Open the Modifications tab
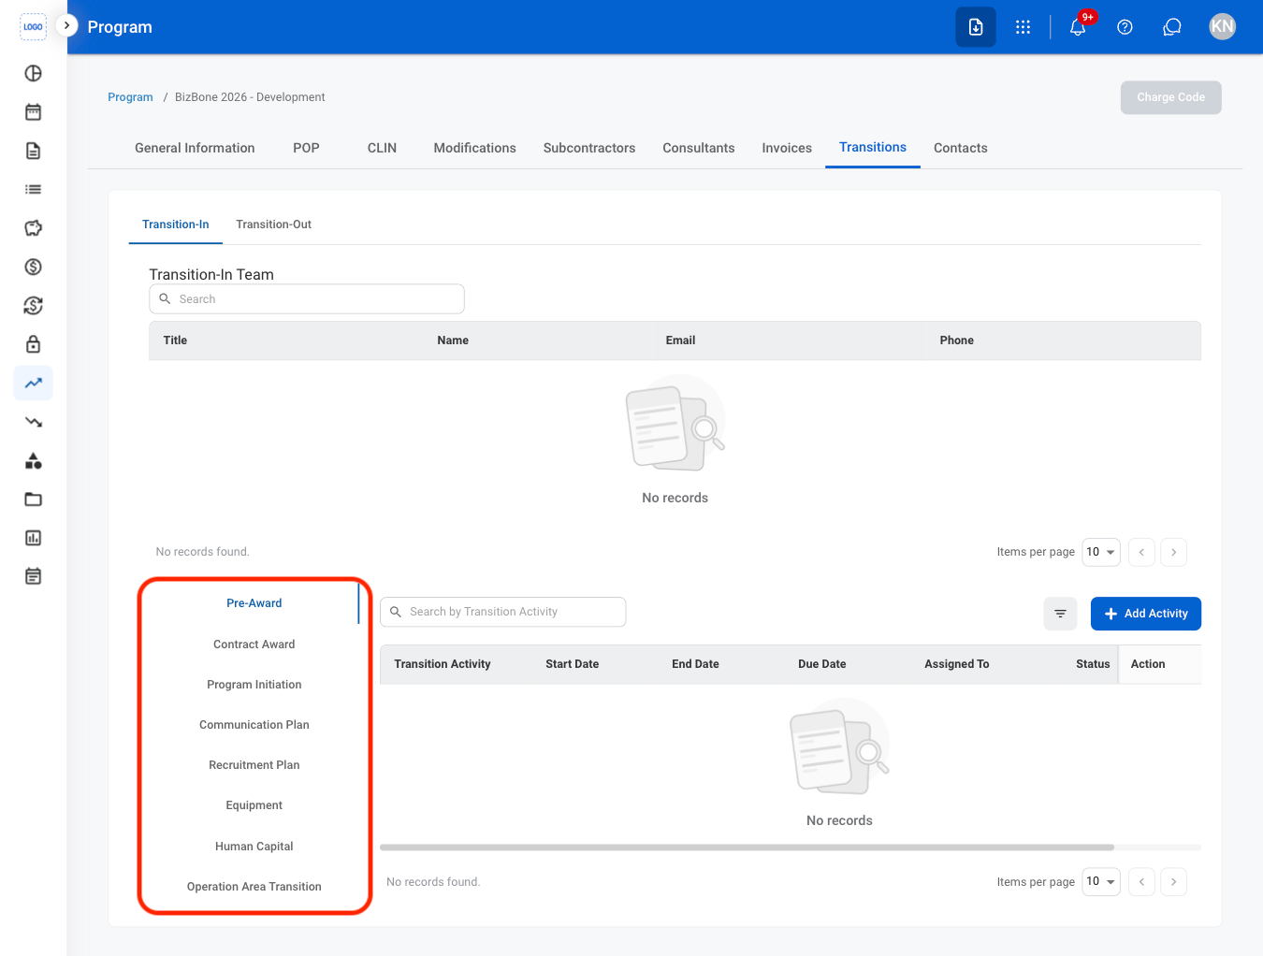Viewport: 1263px width, 956px height. click(x=474, y=148)
